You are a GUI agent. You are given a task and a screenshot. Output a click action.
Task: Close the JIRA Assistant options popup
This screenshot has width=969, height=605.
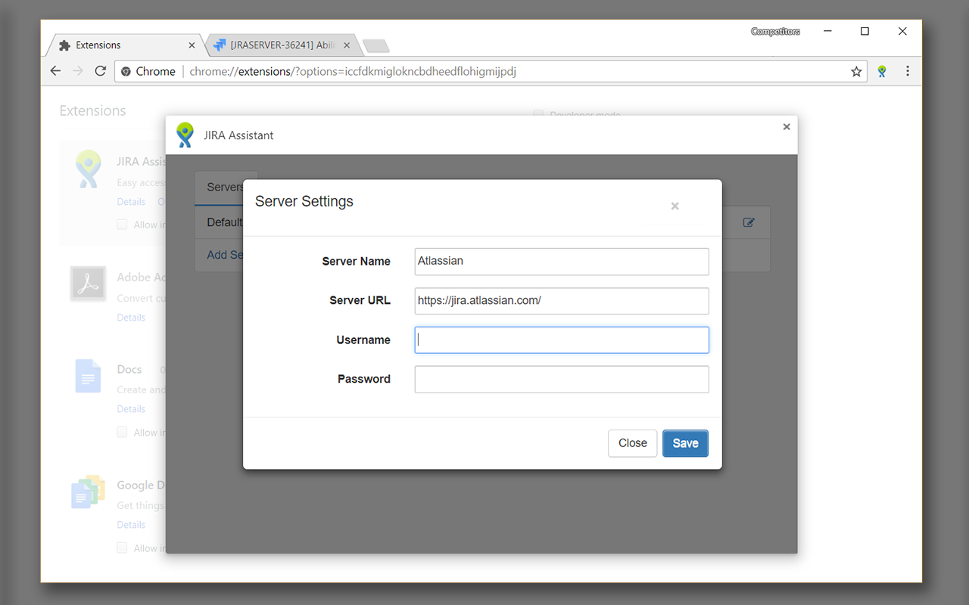(x=787, y=127)
